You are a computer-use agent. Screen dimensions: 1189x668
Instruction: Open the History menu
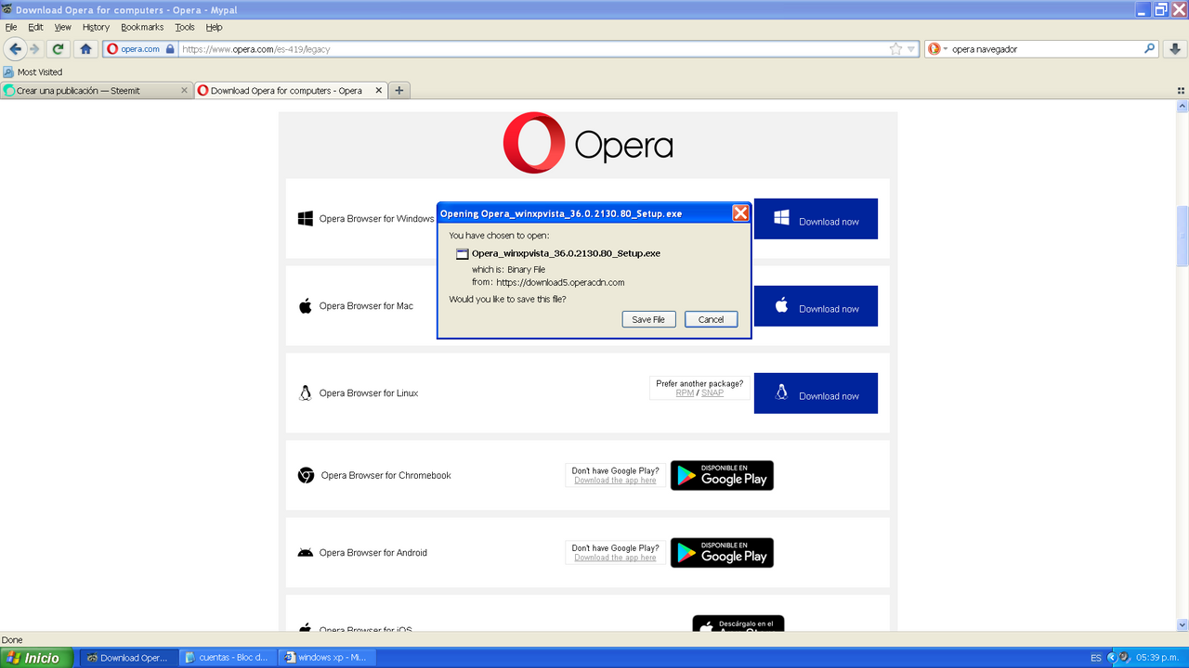pos(96,27)
